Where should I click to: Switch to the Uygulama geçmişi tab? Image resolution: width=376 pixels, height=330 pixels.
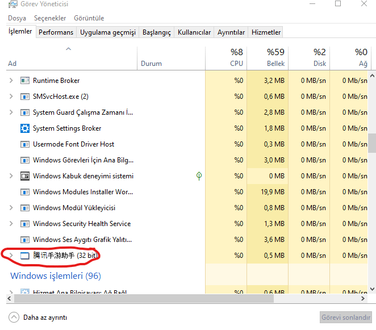click(108, 32)
